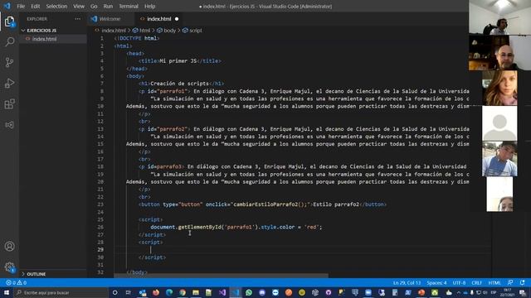Close unsaved index.html tab dot
This screenshot has height=298, width=531.
click(177, 19)
